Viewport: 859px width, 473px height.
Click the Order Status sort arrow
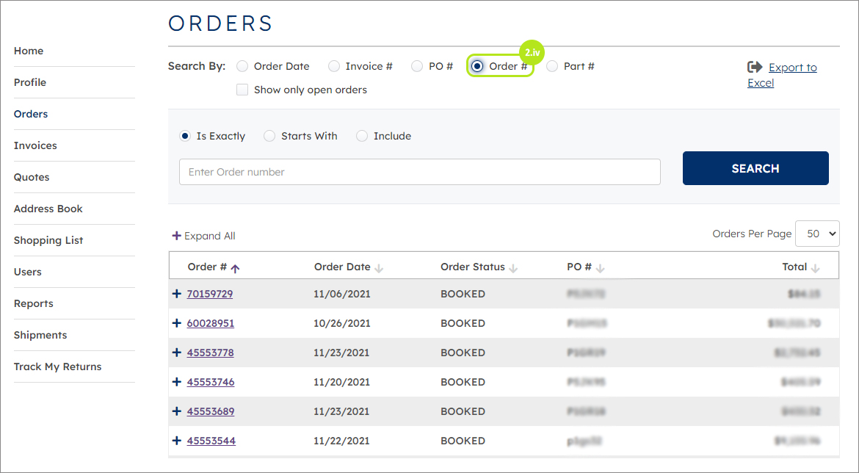(x=513, y=269)
